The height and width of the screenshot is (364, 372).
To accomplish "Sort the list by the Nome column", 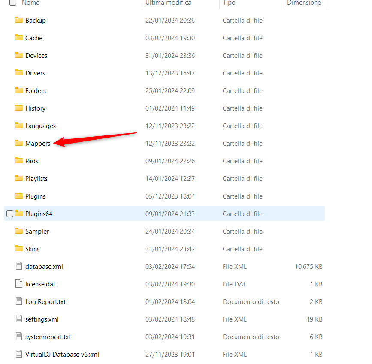I will [x=30, y=3].
